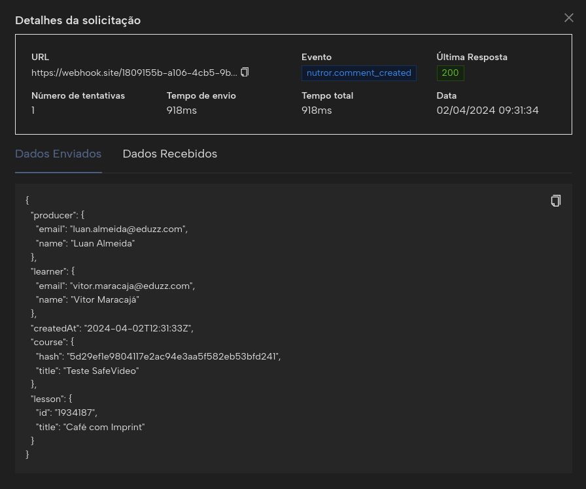Copy the webhook URL with copy icon

click(245, 72)
